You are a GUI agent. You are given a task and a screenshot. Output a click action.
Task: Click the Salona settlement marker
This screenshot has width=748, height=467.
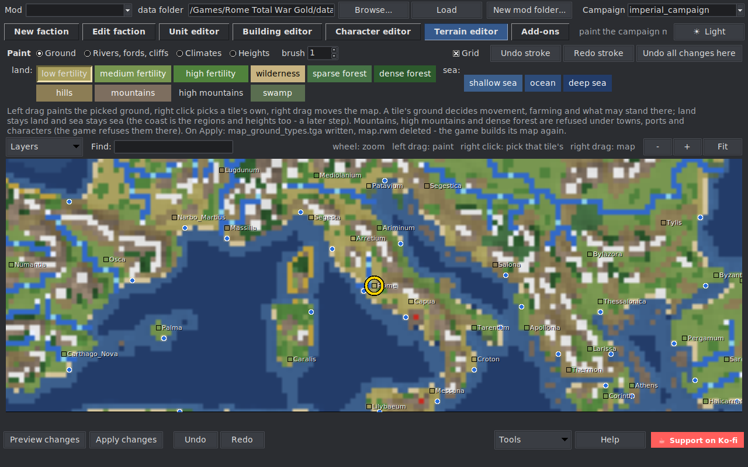click(495, 264)
